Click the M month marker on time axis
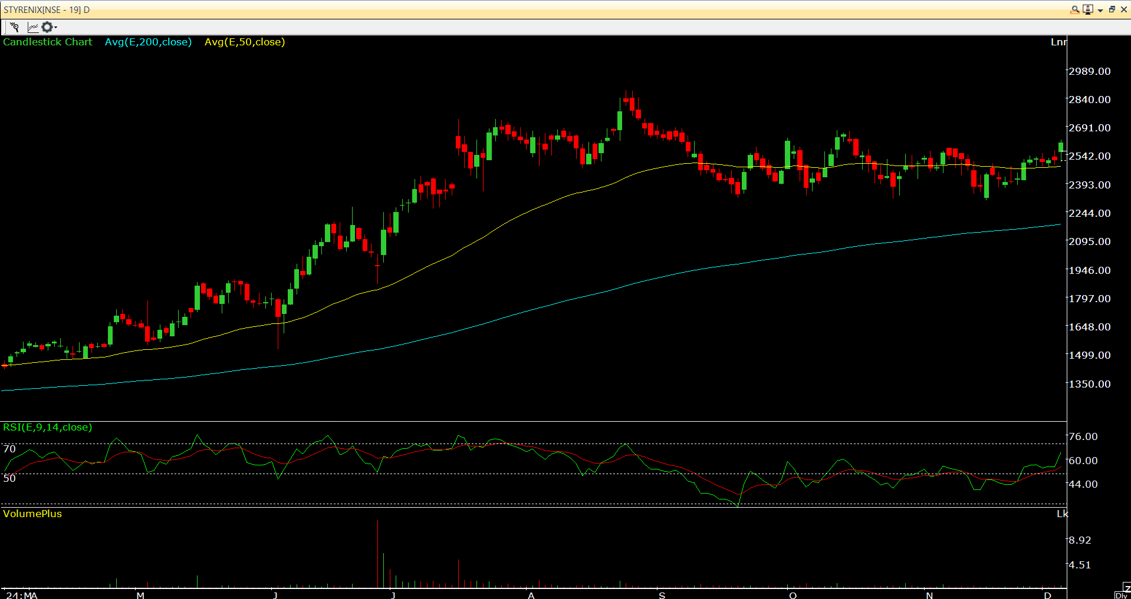The width and height of the screenshot is (1131, 599). (140, 595)
